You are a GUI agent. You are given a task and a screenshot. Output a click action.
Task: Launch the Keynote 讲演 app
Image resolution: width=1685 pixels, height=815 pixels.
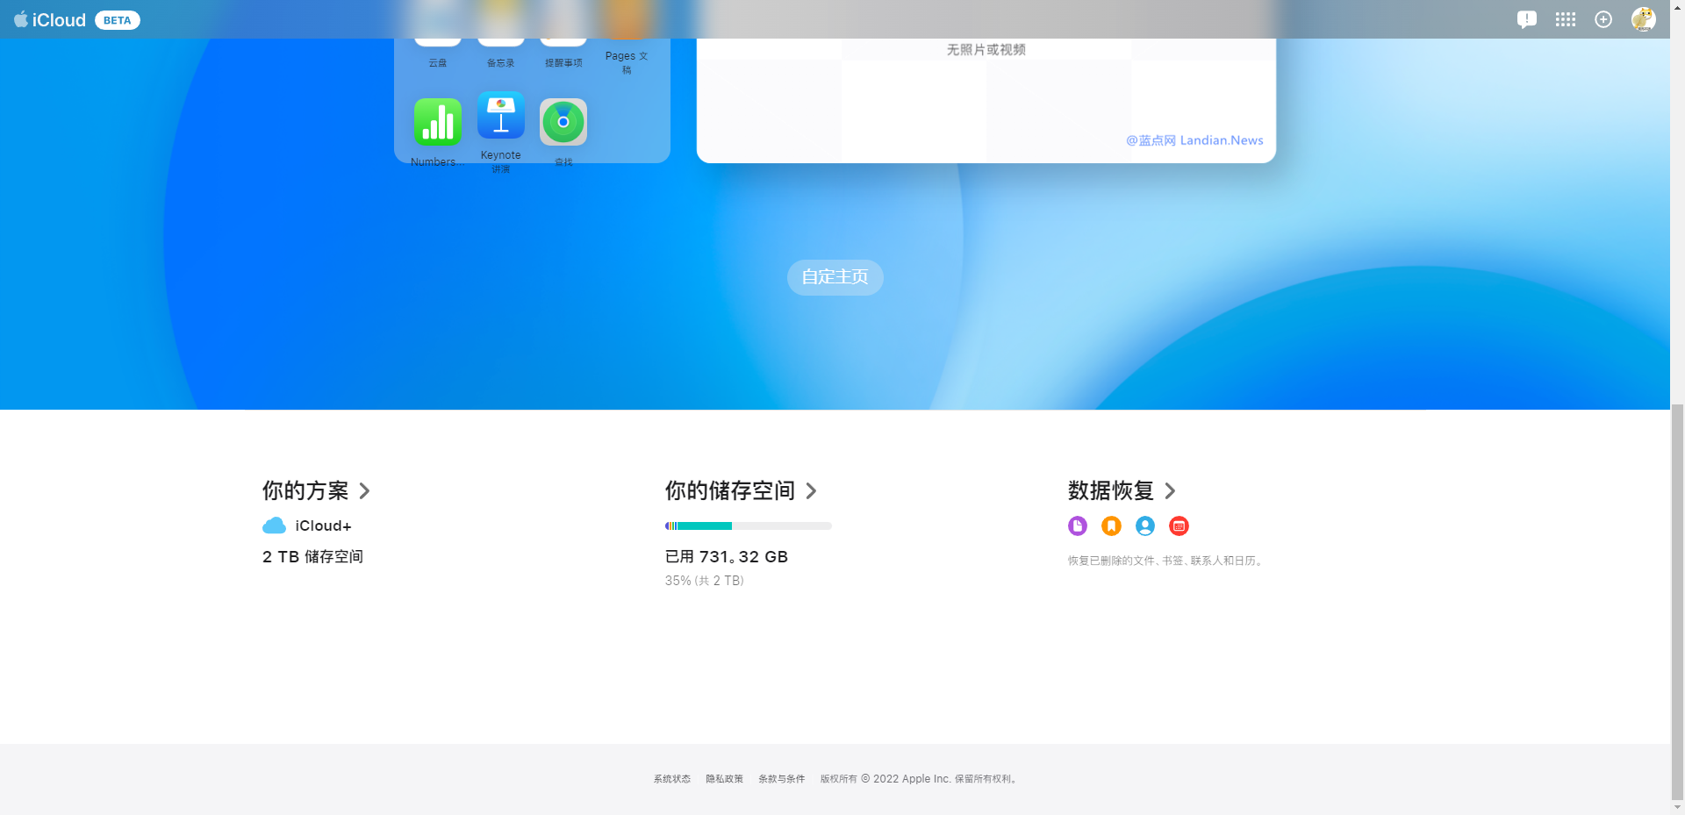pyautogui.click(x=500, y=116)
